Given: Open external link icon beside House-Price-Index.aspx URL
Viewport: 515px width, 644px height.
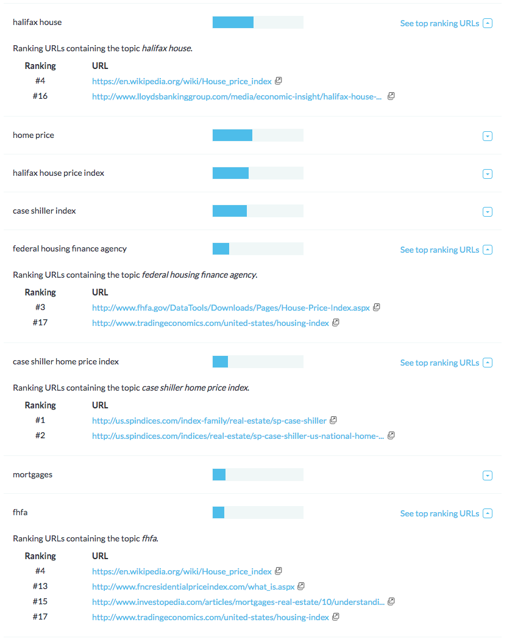Looking at the screenshot, I should 377,307.
